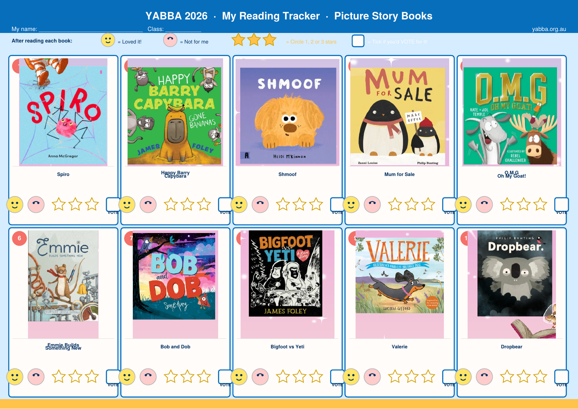
Task: Click the Mum for Sale title text
Action: point(399,174)
